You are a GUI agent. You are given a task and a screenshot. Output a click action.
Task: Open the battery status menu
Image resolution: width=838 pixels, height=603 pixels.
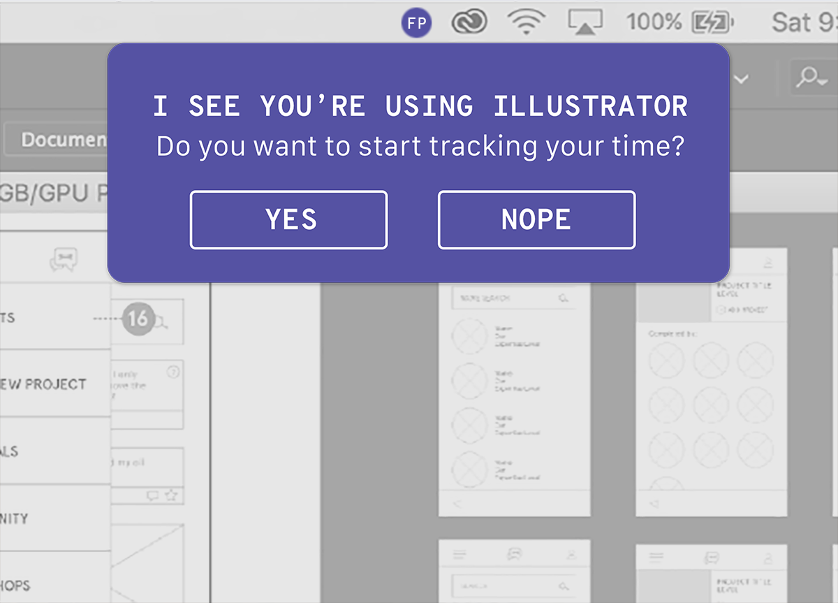click(712, 23)
